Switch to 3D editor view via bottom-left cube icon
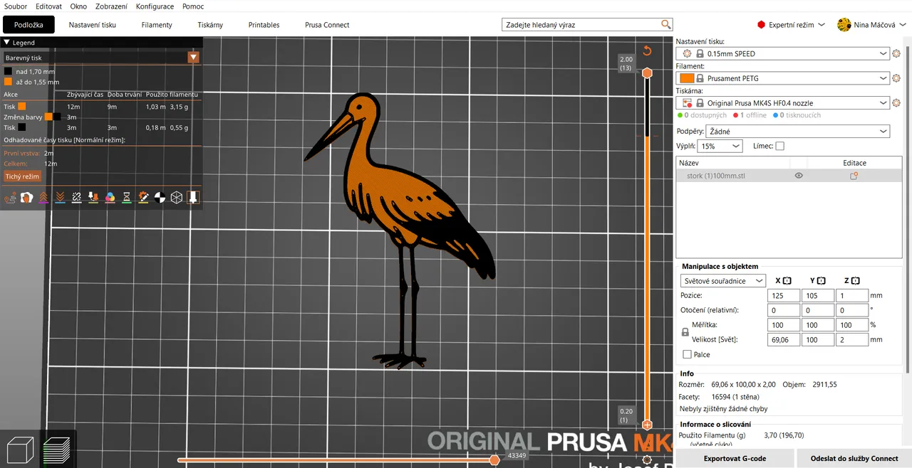Screen dimensions: 912x468 (19, 448)
